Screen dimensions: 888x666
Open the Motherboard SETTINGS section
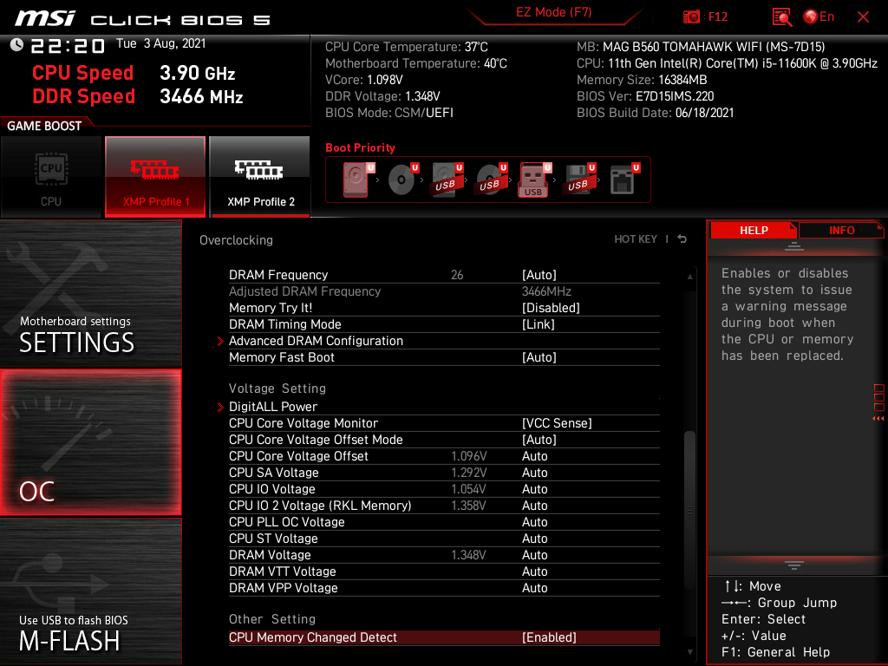pos(90,293)
